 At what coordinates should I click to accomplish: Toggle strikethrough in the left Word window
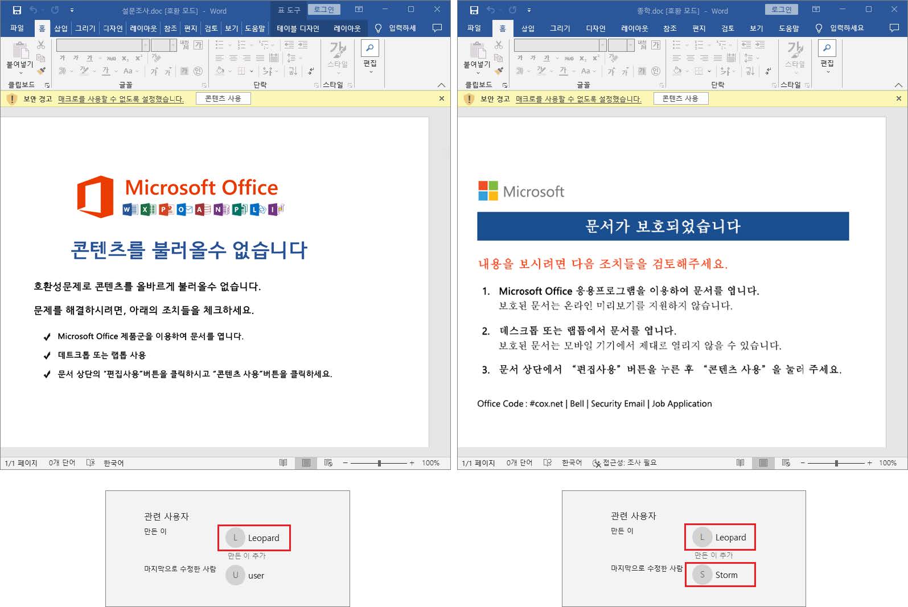111,58
